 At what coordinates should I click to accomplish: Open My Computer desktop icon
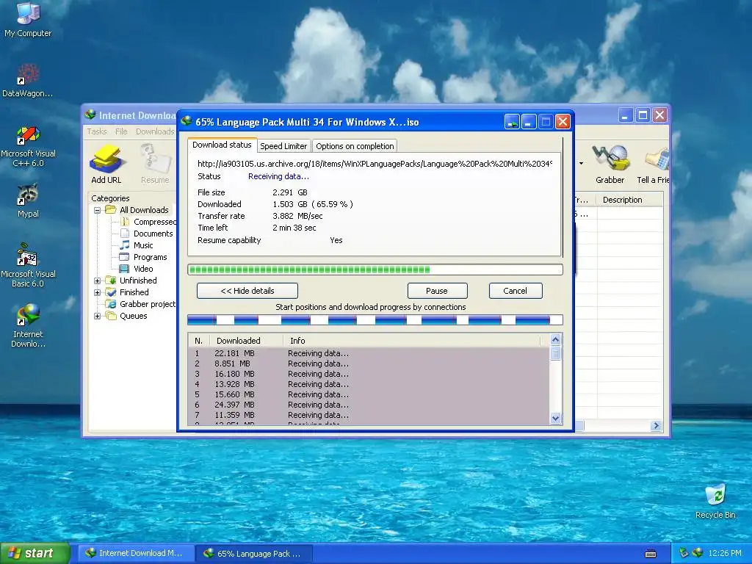tap(28, 19)
